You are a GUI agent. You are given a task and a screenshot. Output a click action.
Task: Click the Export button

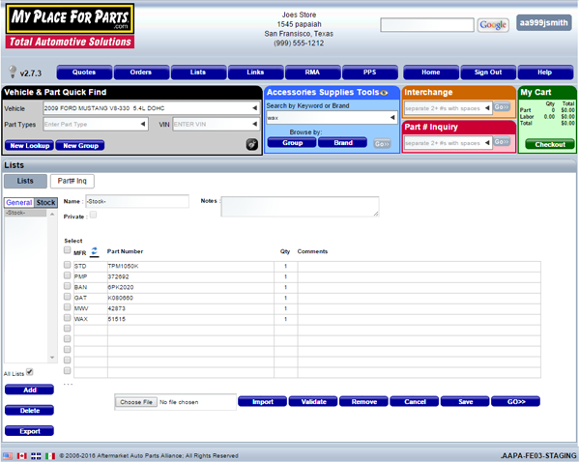click(x=30, y=431)
